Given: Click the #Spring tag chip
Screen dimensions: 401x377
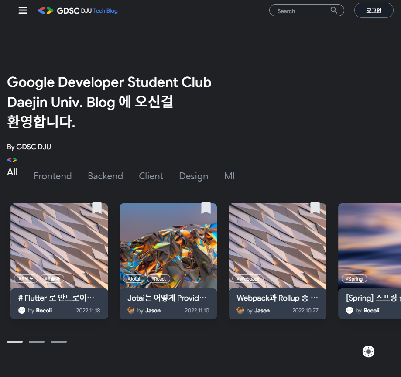Looking at the screenshot, I should (x=354, y=279).
